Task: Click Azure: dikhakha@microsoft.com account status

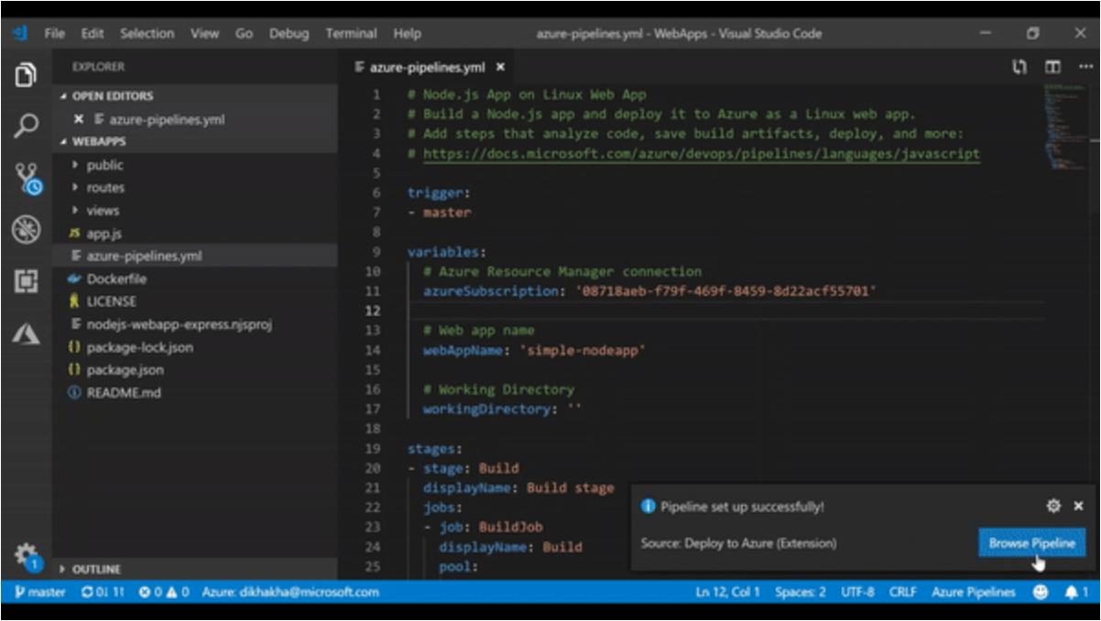Action: click(290, 593)
